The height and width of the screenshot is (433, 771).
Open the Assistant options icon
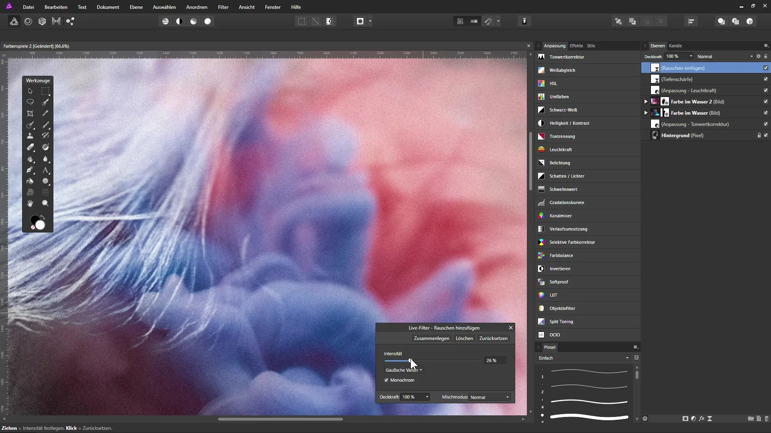524,22
